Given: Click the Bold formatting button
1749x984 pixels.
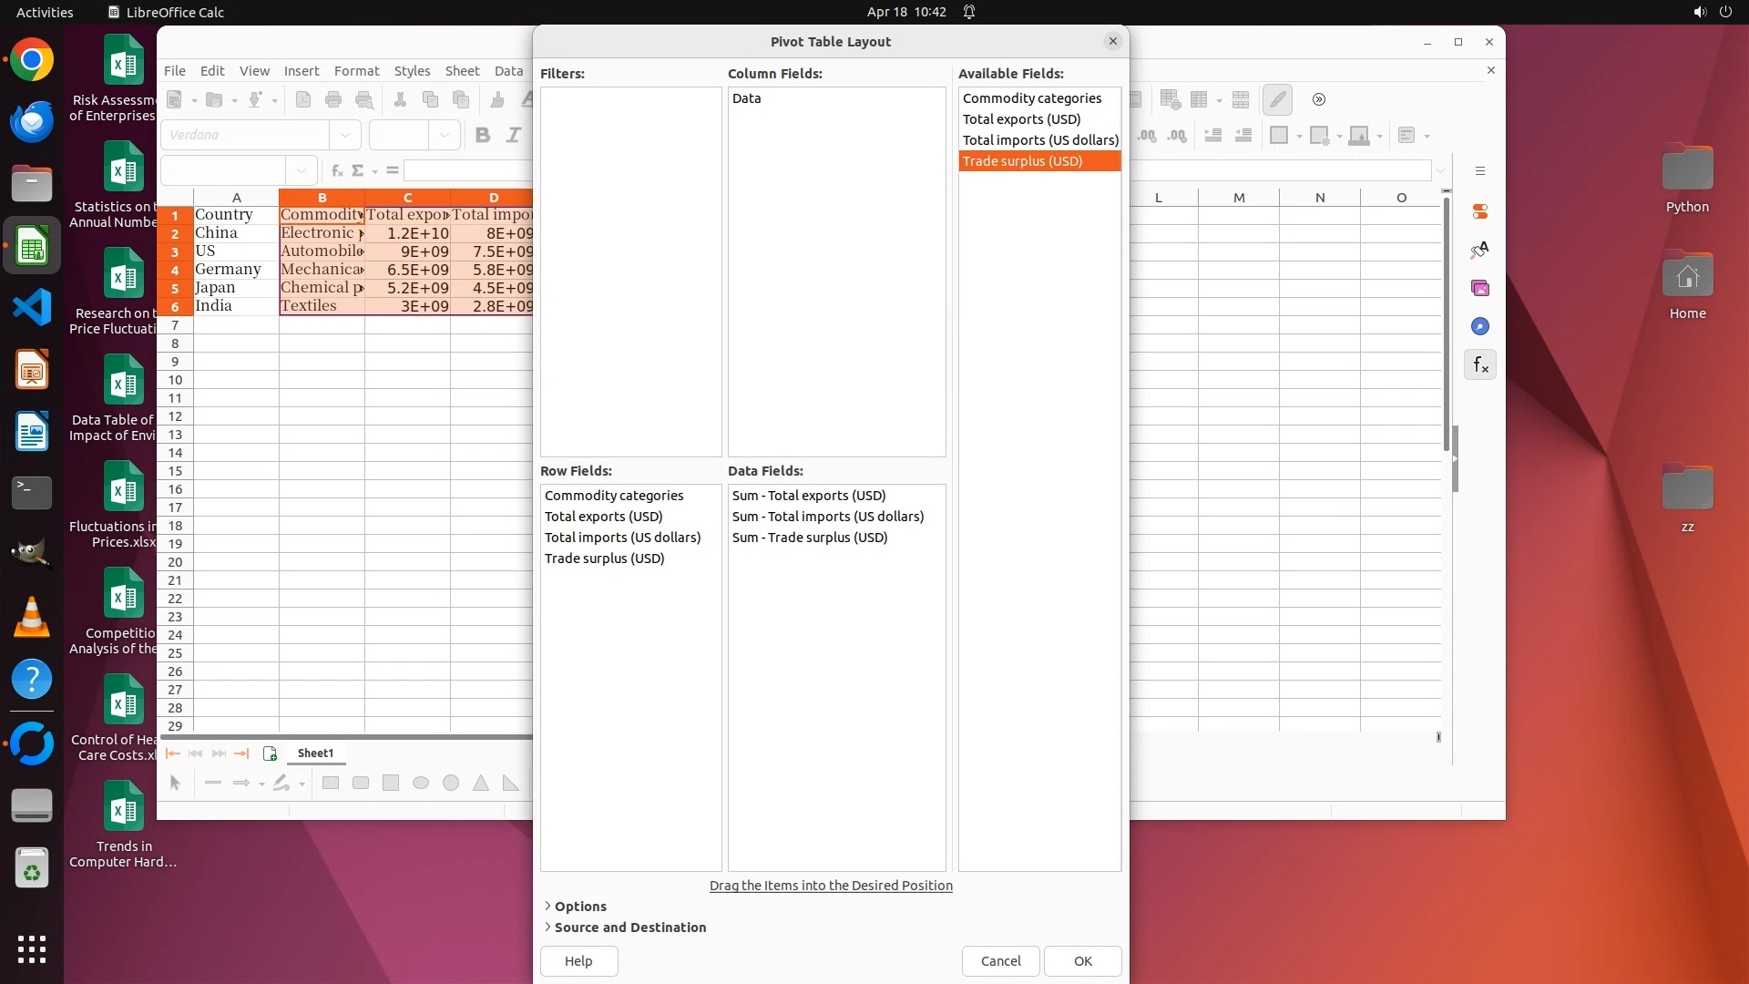Looking at the screenshot, I should tap(483, 136).
